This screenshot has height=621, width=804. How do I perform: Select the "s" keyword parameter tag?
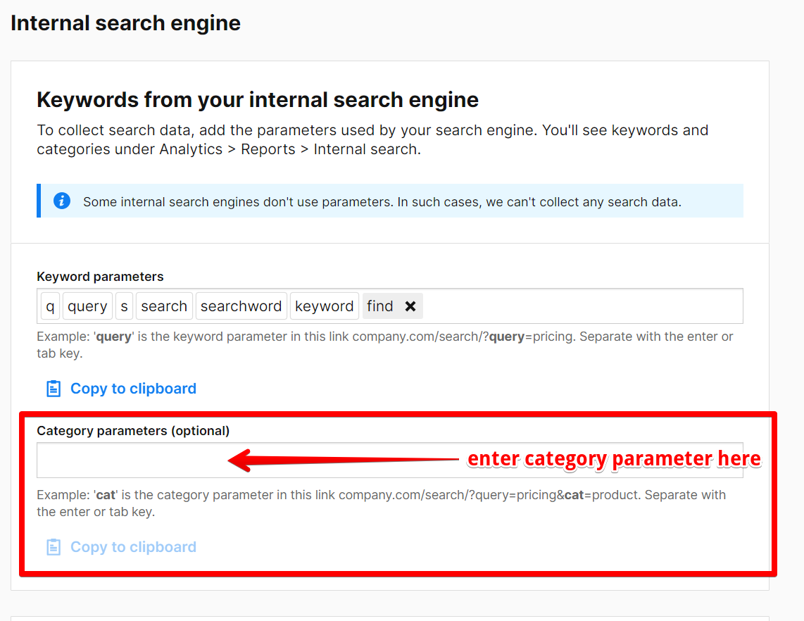tap(125, 306)
